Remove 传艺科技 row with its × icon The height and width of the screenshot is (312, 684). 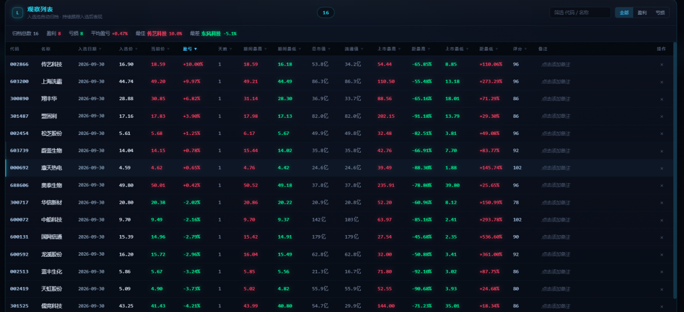point(661,64)
